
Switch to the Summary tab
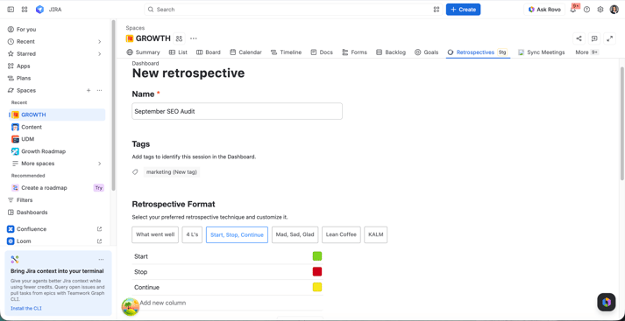(x=143, y=52)
